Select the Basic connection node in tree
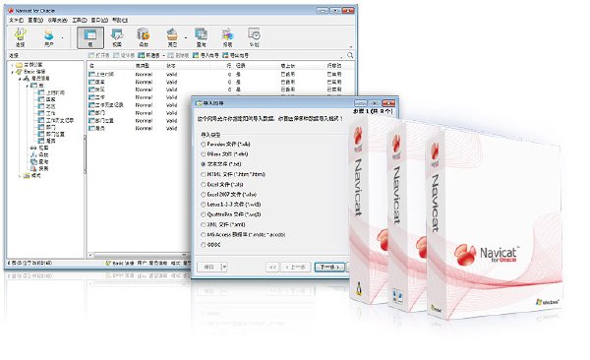The width and height of the screenshot is (590, 360). [x=30, y=71]
